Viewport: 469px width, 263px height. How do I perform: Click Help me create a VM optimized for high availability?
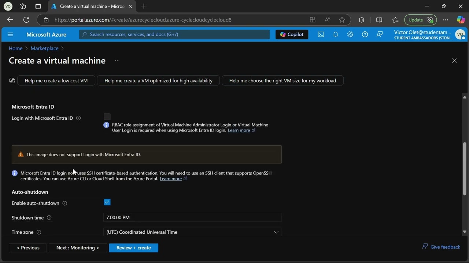point(158,80)
